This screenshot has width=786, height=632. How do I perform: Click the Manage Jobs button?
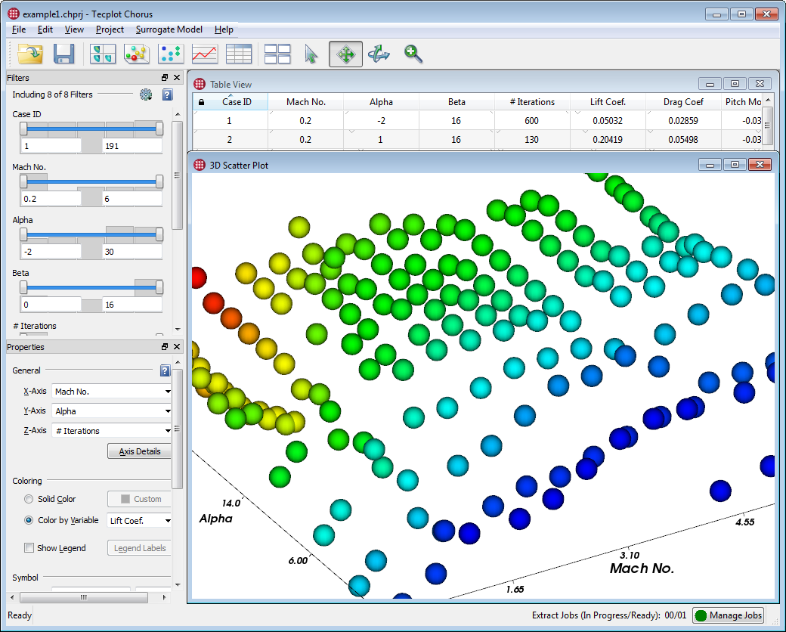pyautogui.click(x=729, y=615)
